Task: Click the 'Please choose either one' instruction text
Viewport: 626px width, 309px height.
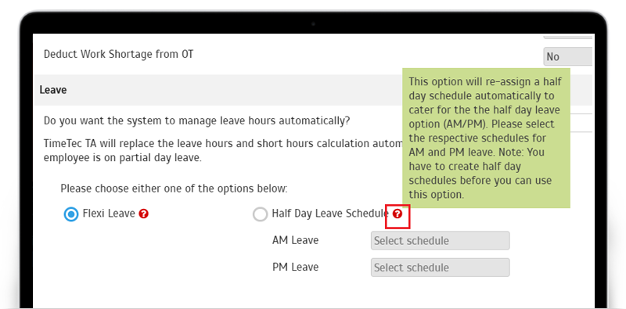Action: pos(174,189)
